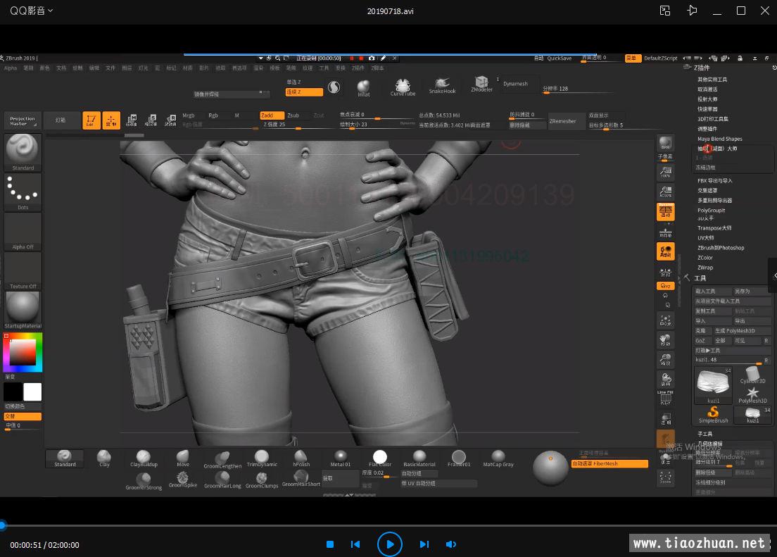Toggle Zadd sculpt mode
This screenshot has height=557, width=777.
[272, 115]
